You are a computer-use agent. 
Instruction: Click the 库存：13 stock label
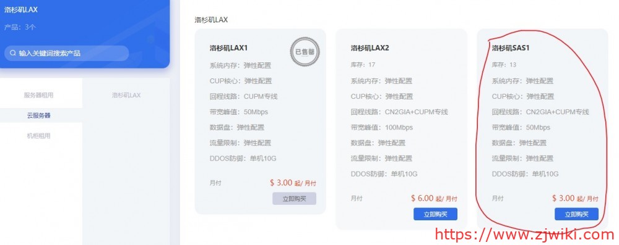[x=504, y=65]
